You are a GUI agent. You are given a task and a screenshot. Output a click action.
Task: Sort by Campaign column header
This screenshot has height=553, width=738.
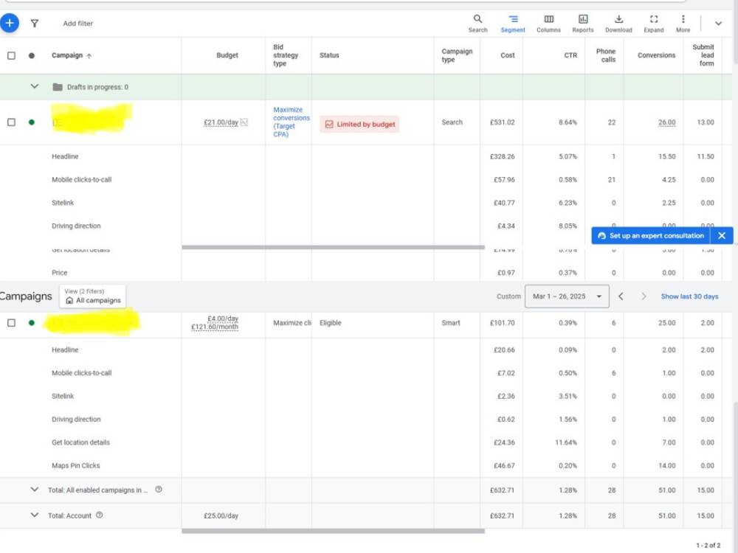(x=72, y=55)
